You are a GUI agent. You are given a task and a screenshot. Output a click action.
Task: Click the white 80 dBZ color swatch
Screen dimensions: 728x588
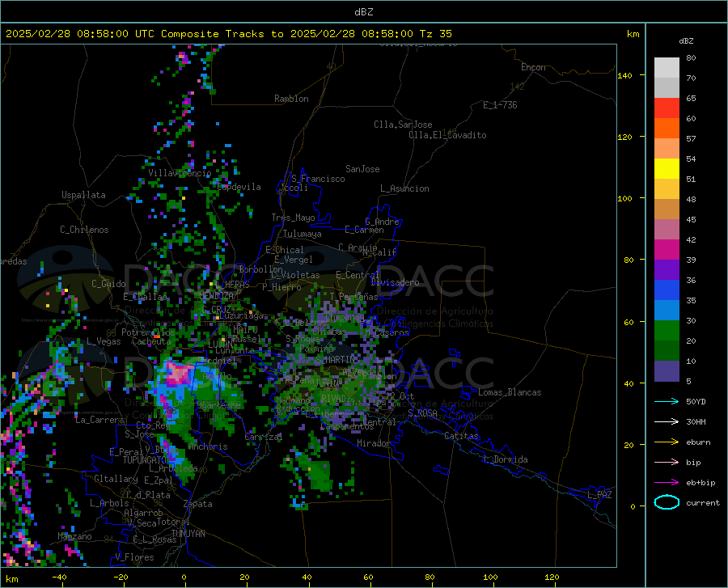coord(667,67)
